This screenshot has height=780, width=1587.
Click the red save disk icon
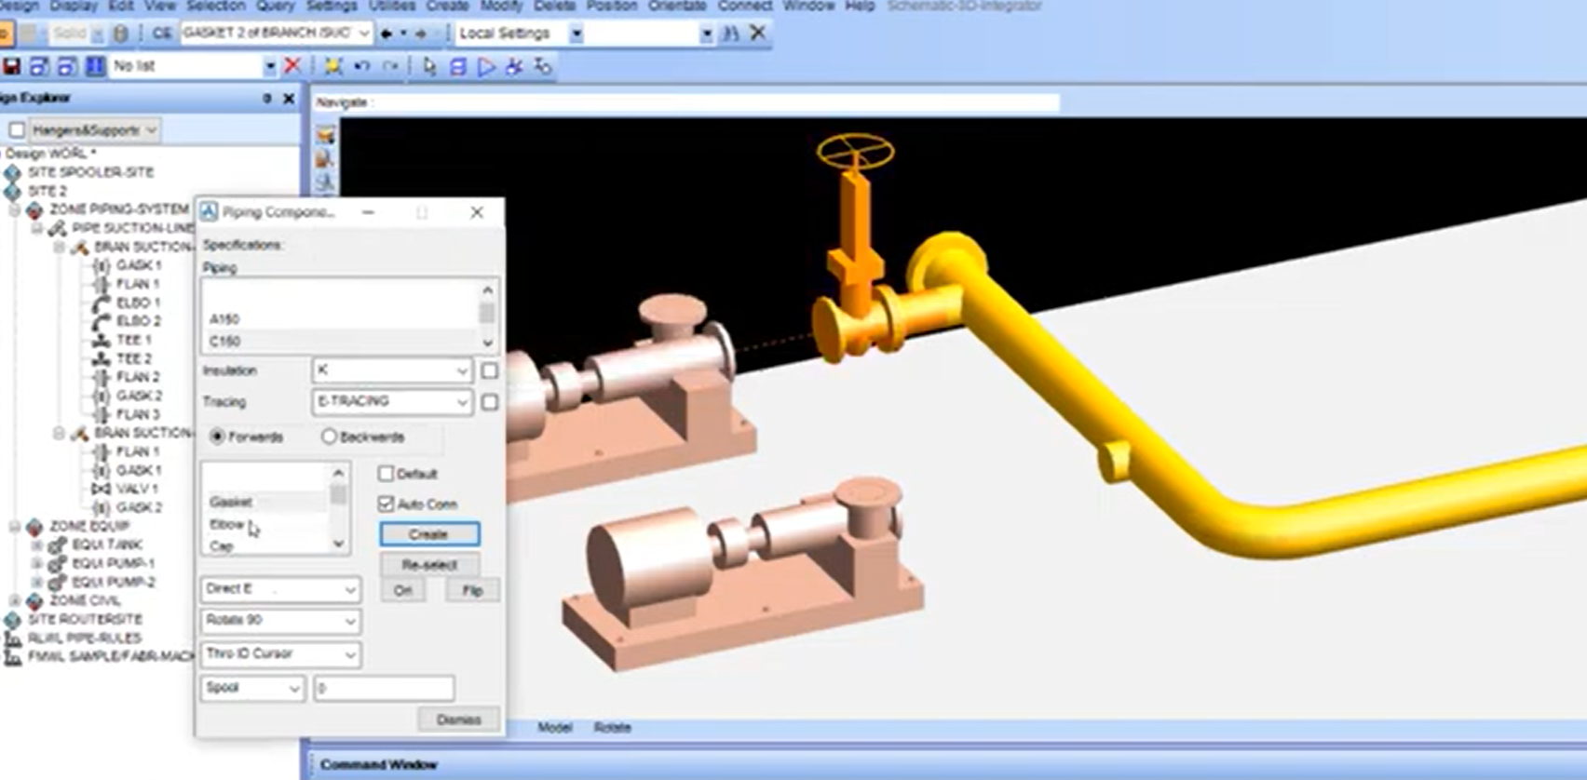12,66
